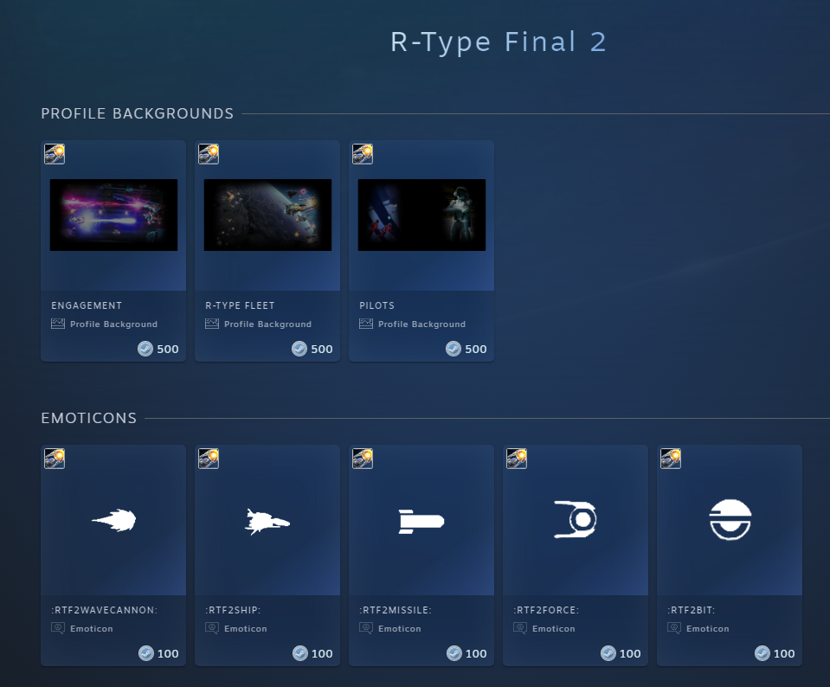
Task: Open the Engagement background thumbnail
Action: point(113,215)
